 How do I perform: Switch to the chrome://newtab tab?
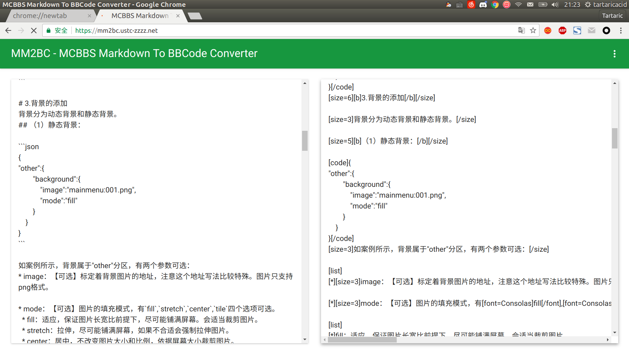click(49, 16)
